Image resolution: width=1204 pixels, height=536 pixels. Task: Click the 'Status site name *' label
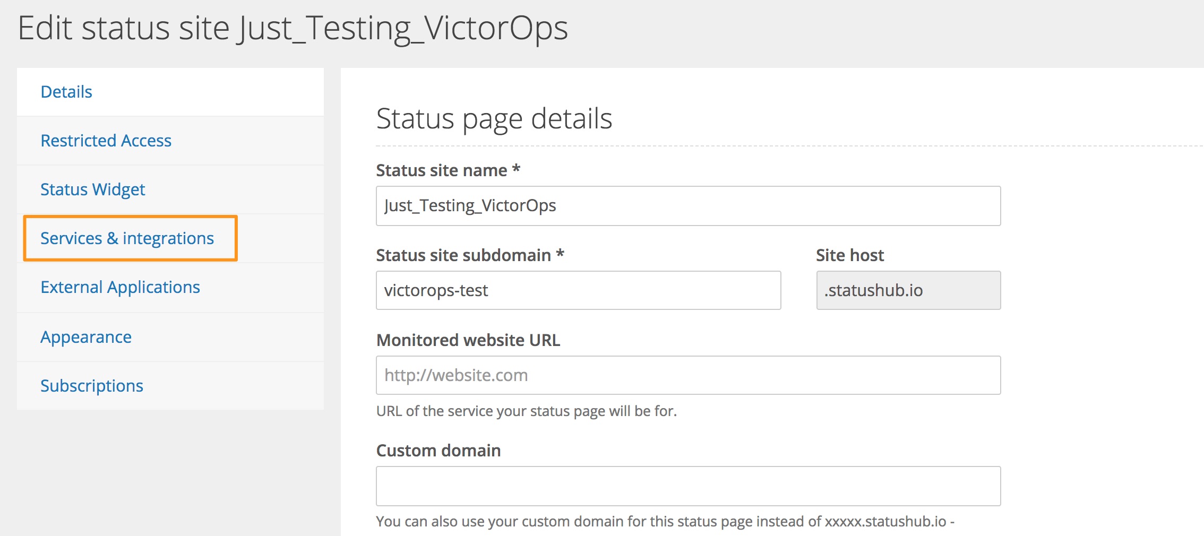(x=448, y=170)
